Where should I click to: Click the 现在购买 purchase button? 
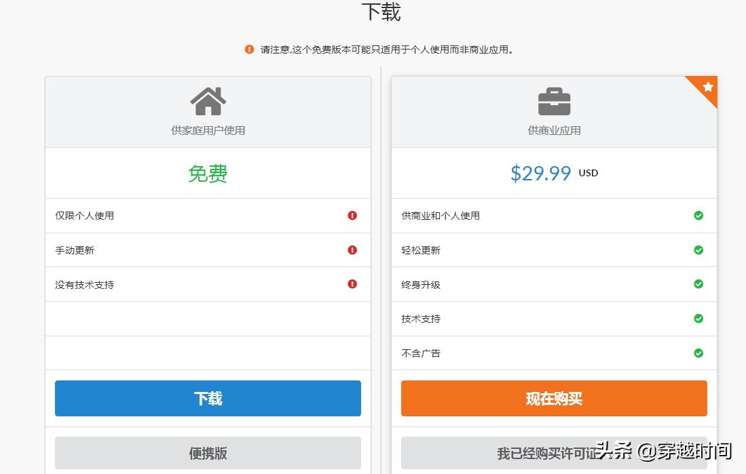554,399
